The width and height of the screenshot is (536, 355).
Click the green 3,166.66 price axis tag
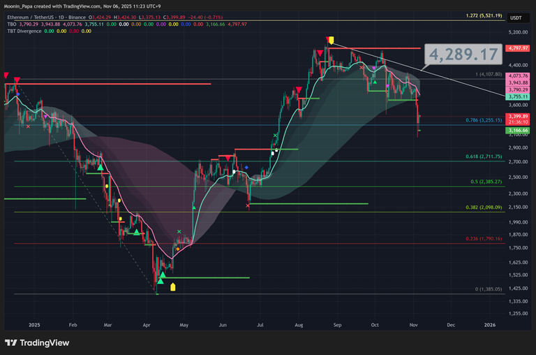tap(518, 130)
